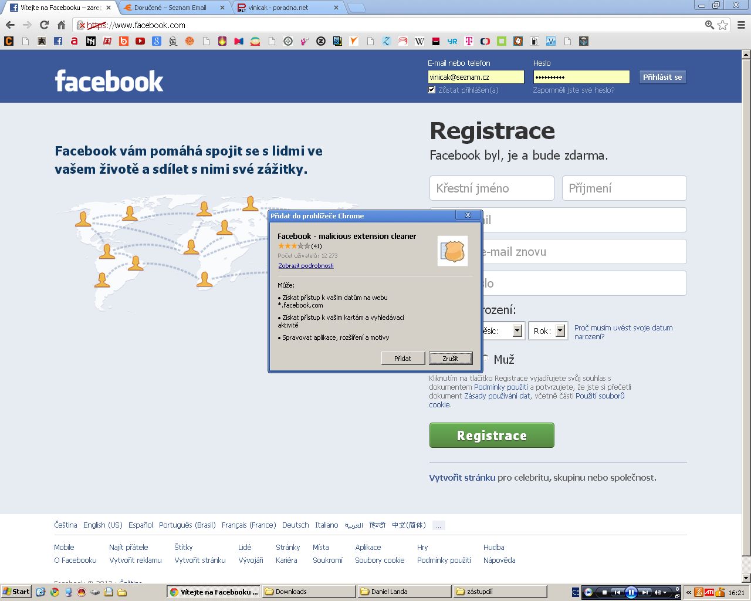Open the Windows Start button
The image size is (751, 601).
pyautogui.click(x=16, y=592)
